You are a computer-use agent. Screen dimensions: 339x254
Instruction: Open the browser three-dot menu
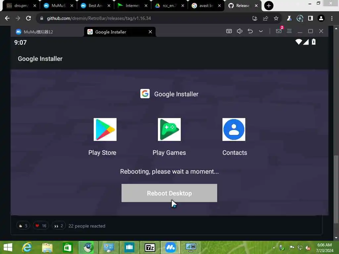(332, 18)
